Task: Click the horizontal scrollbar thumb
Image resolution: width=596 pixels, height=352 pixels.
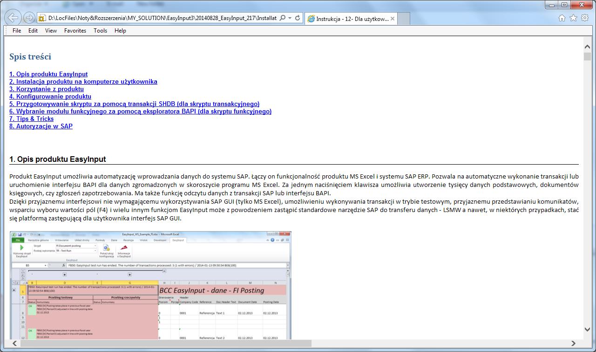Action: [165, 343]
